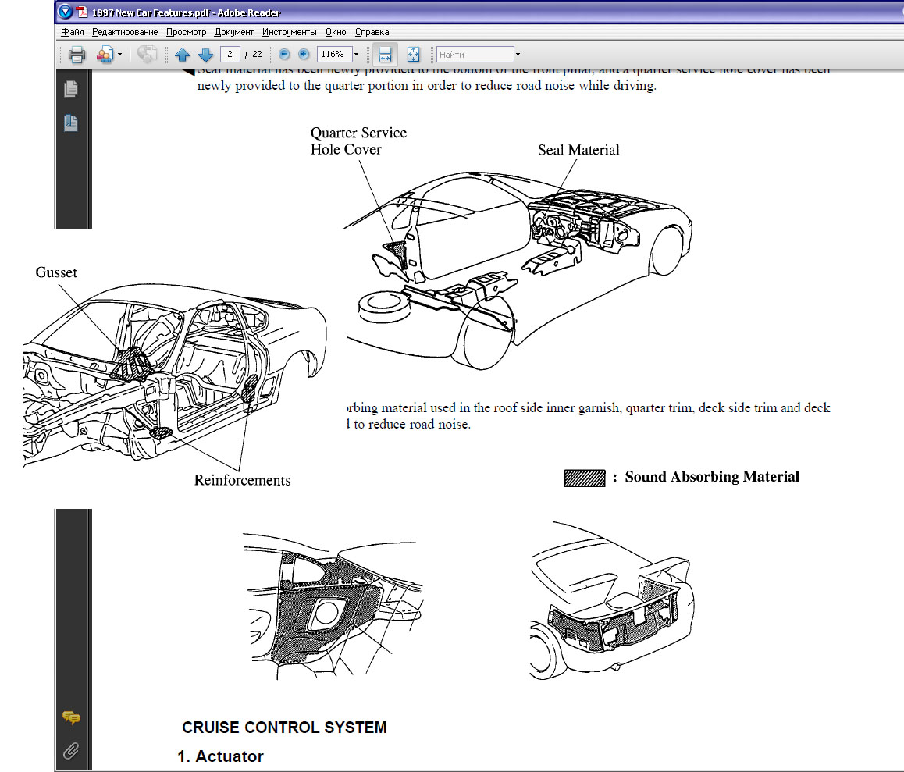Click the Print icon in toolbar
This screenshot has height=772, width=904.
[x=77, y=55]
